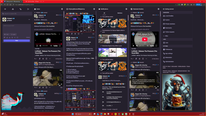
Task: Open Bookmarks in Getting started menu
Action: (168, 28)
